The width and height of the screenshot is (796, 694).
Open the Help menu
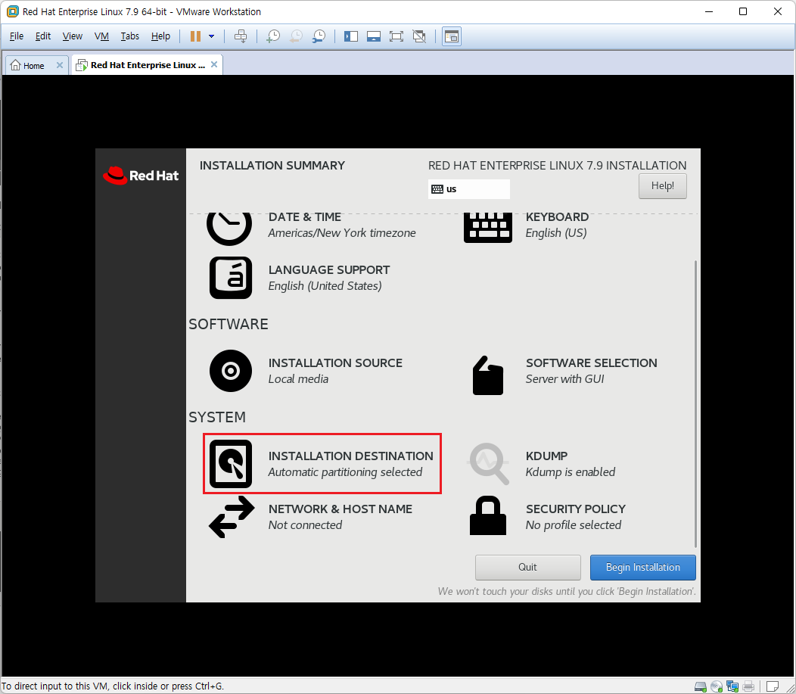tap(160, 36)
